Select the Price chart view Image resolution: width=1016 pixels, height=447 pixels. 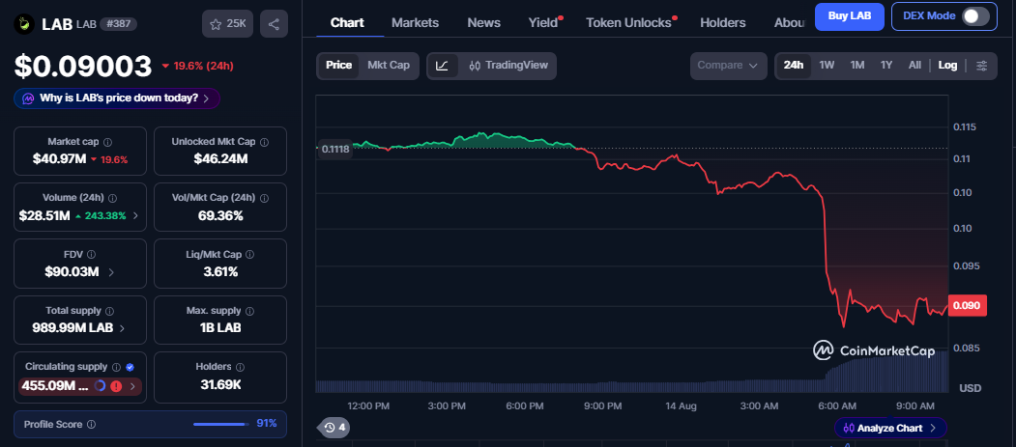click(338, 66)
